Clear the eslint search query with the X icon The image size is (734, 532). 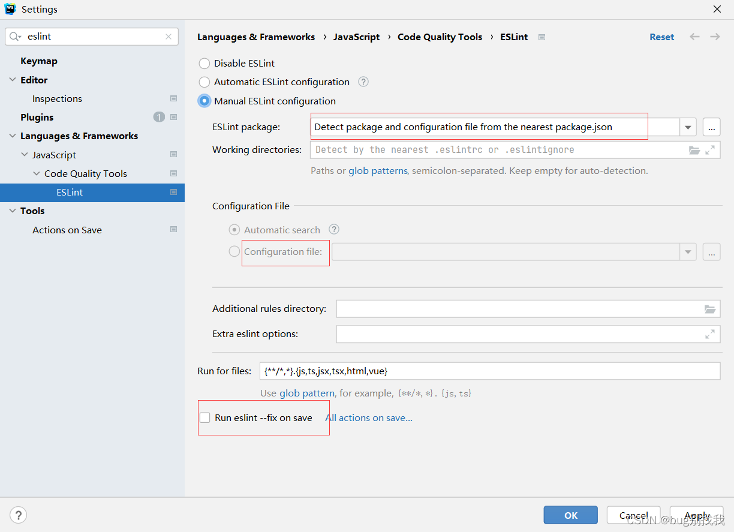tap(169, 37)
